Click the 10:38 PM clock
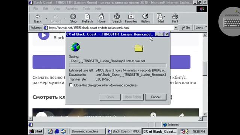Image resolution: width=240 pixels, height=135 pixels. coord(199,132)
